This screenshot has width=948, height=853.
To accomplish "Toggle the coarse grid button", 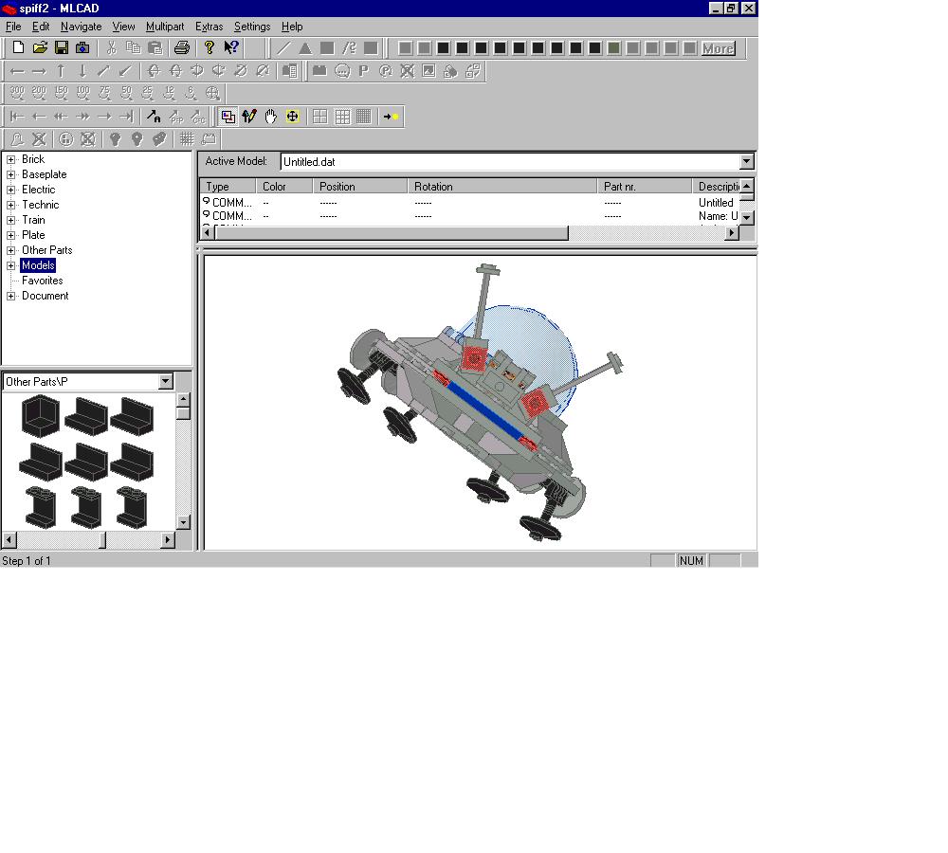I will pyautogui.click(x=319, y=116).
